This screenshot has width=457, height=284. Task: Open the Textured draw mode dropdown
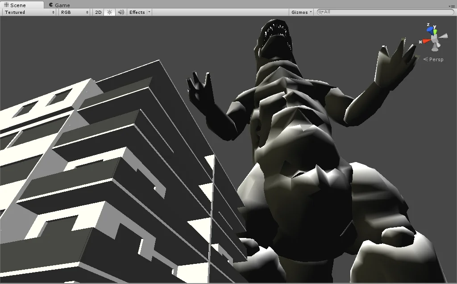pos(29,12)
